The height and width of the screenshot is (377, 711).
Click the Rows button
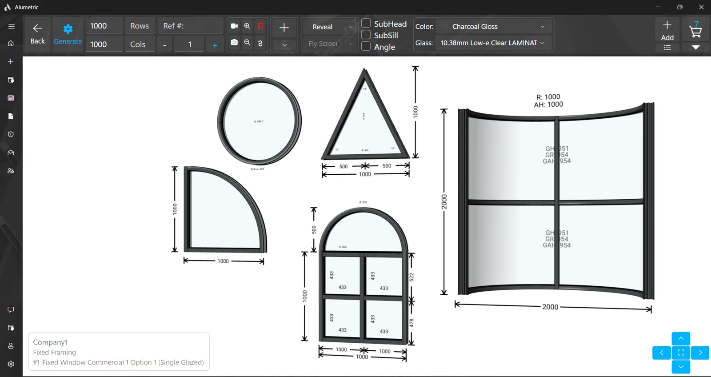point(140,26)
